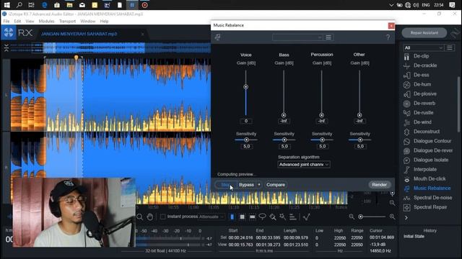The image size is (462, 259).
Task: Open the Edit menu
Action: pyautogui.click(x=17, y=21)
